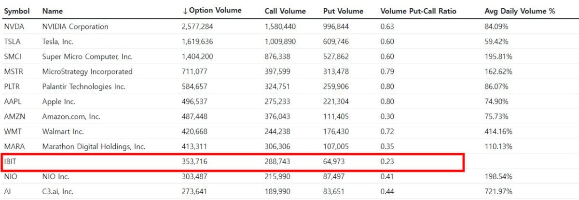Select IBIT's 0.23 put-call ratio cell
This screenshot has width=579, height=200.
[387, 161]
